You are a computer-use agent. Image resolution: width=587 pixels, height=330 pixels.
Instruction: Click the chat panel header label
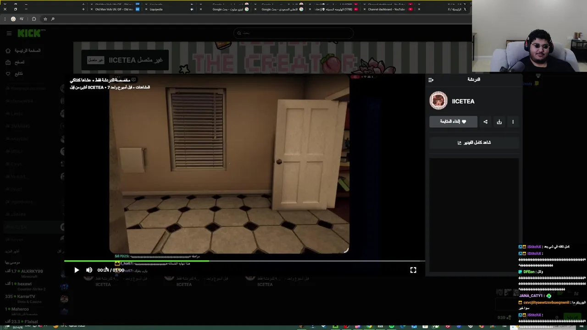(474, 79)
